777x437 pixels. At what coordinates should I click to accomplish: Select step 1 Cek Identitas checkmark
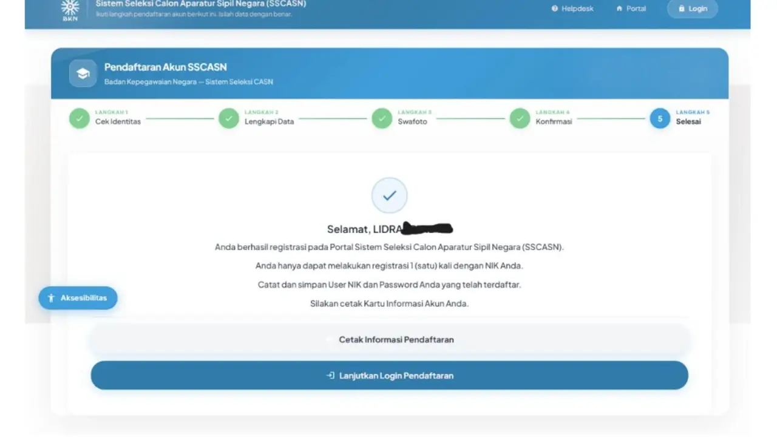pyautogui.click(x=80, y=118)
